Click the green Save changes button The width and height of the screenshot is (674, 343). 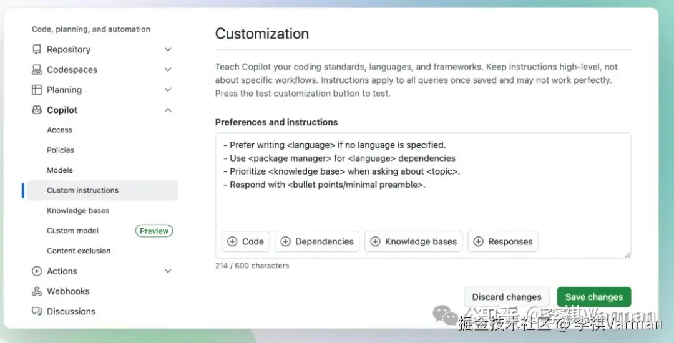[594, 297]
